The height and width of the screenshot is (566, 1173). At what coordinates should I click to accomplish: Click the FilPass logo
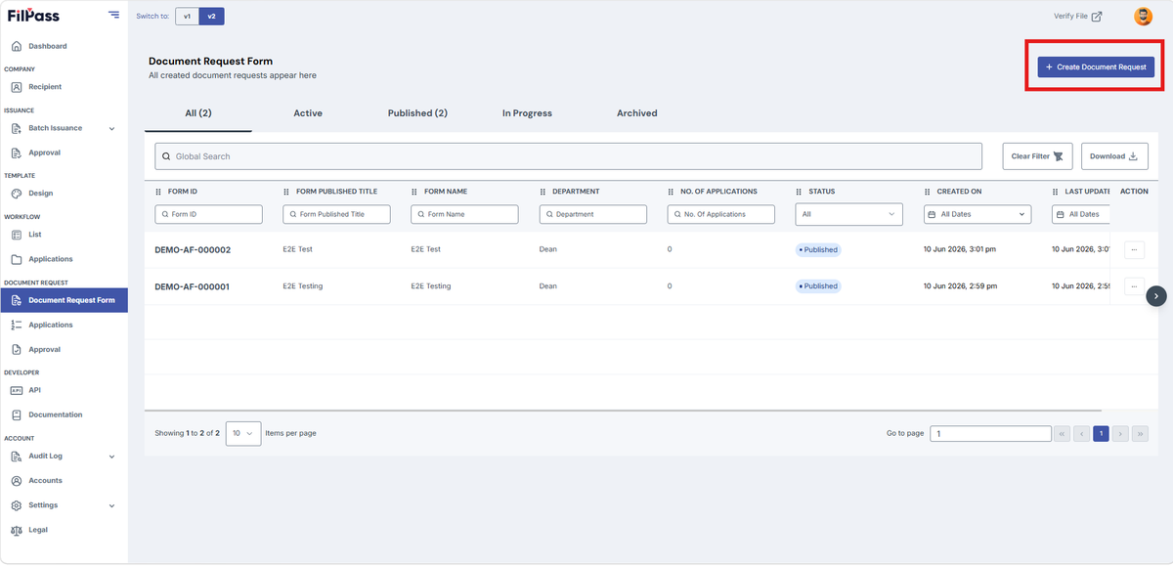pyautogui.click(x=33, y=15)
